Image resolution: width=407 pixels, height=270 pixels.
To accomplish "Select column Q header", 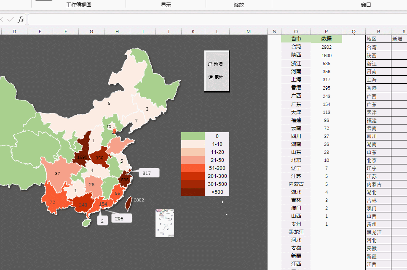I will (353, 32).
